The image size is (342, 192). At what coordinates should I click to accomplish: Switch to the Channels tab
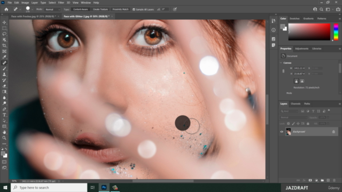(296, 104)
